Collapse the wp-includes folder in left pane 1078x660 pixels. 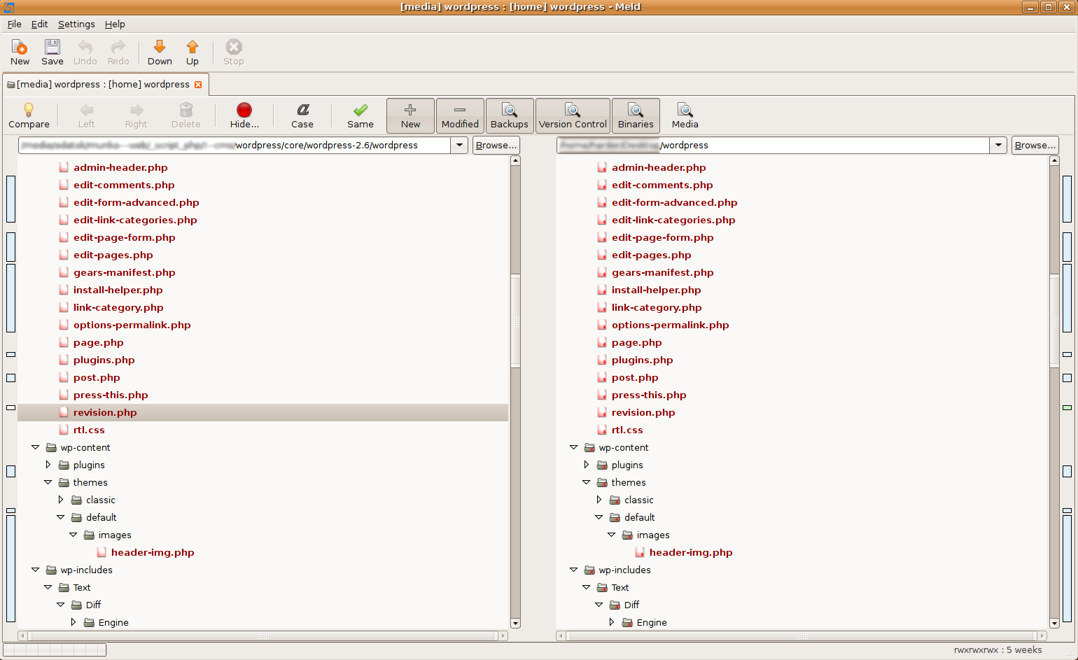click(x=36, y=570)
